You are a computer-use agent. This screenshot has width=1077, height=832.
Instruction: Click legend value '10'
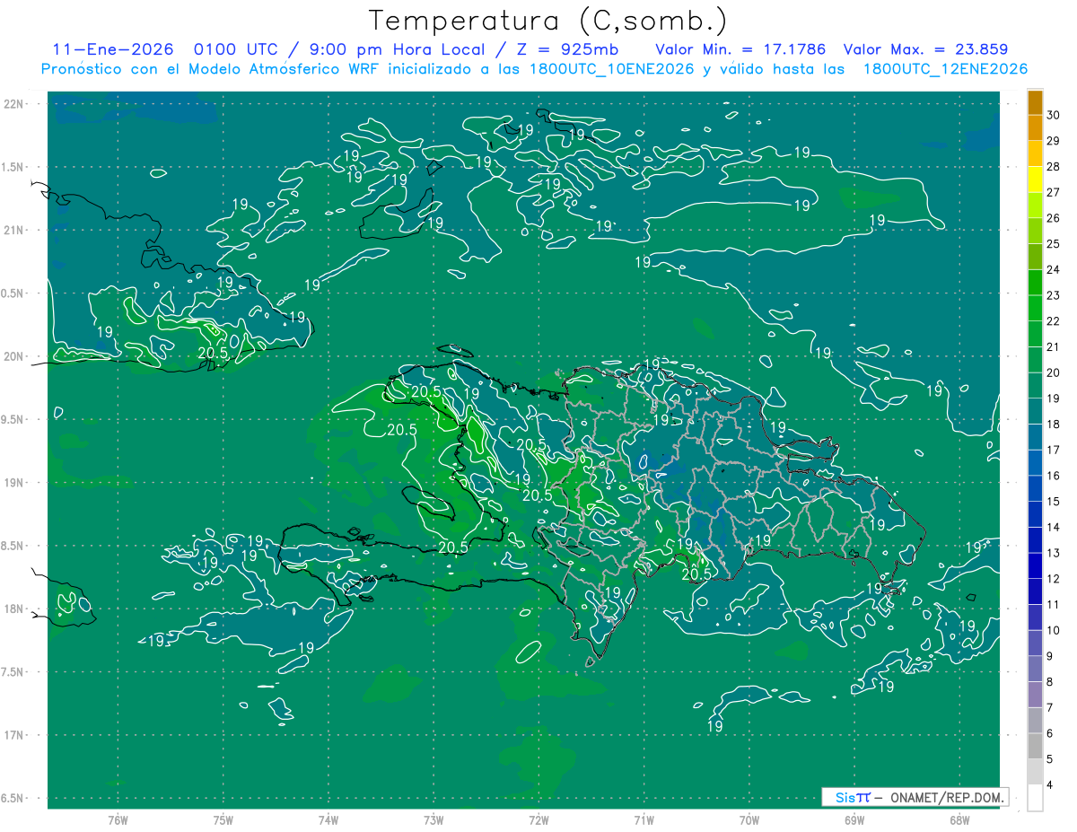tap(1054, 630)
